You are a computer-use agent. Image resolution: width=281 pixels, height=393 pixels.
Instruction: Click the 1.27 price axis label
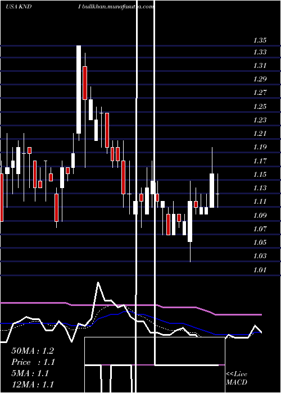point(260,93)
